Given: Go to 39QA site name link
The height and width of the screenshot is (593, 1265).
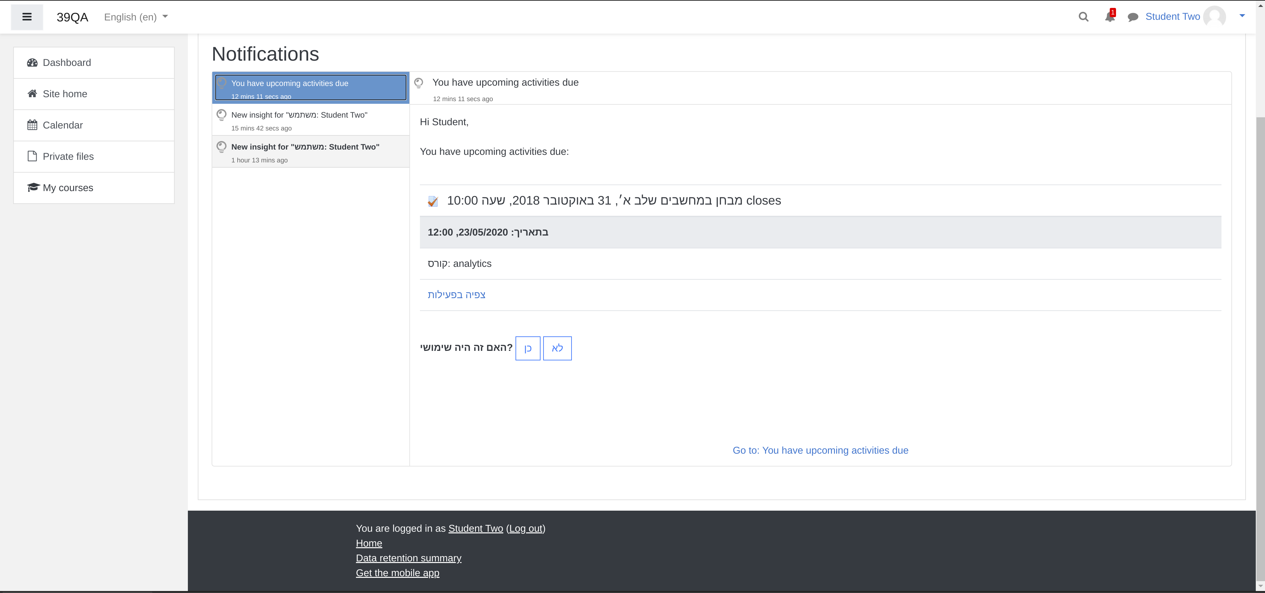Looking at the screenshot, I should tap(73, 17).
